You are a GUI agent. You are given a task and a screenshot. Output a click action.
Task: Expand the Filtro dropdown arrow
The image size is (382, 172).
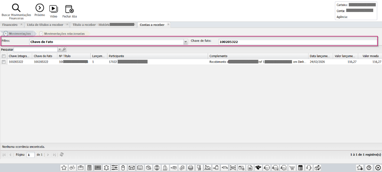pos(186,42)
